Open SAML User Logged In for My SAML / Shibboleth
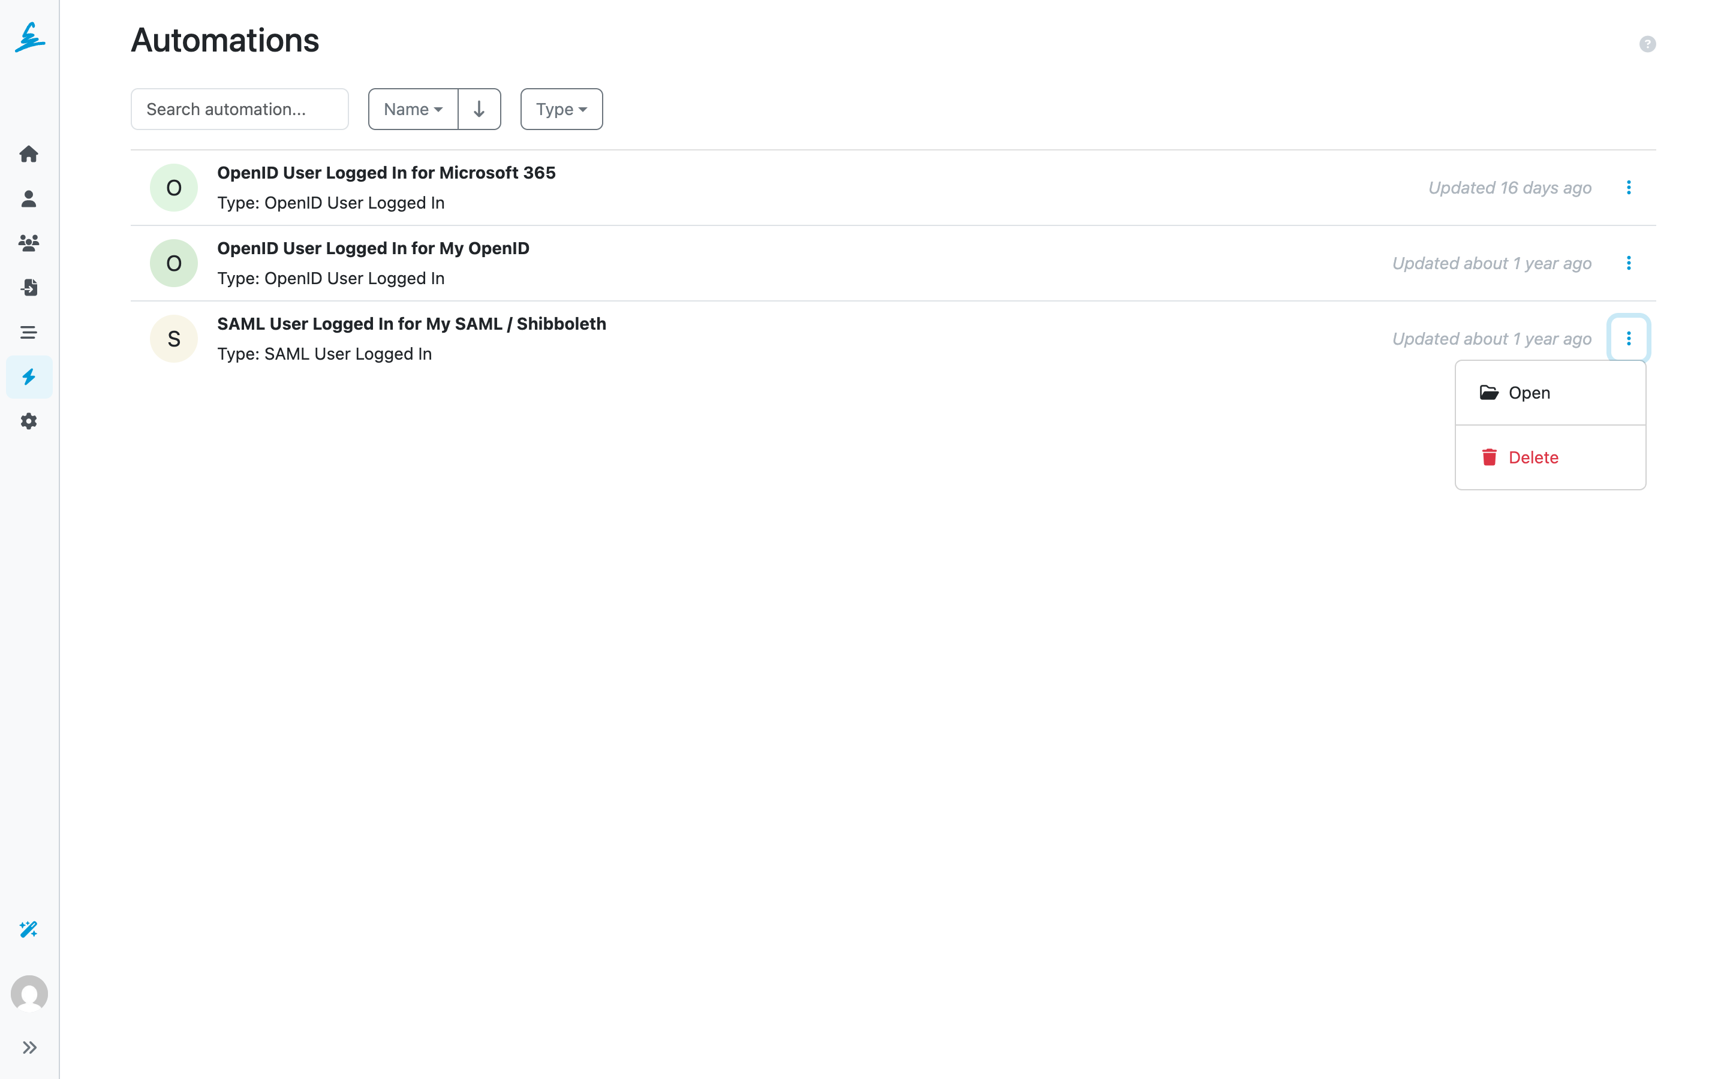1727x1079 pixels. 412,324
